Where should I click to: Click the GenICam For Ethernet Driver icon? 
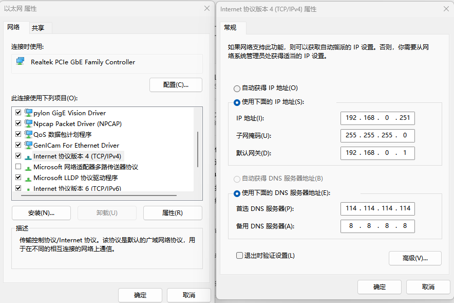point(28,145)
